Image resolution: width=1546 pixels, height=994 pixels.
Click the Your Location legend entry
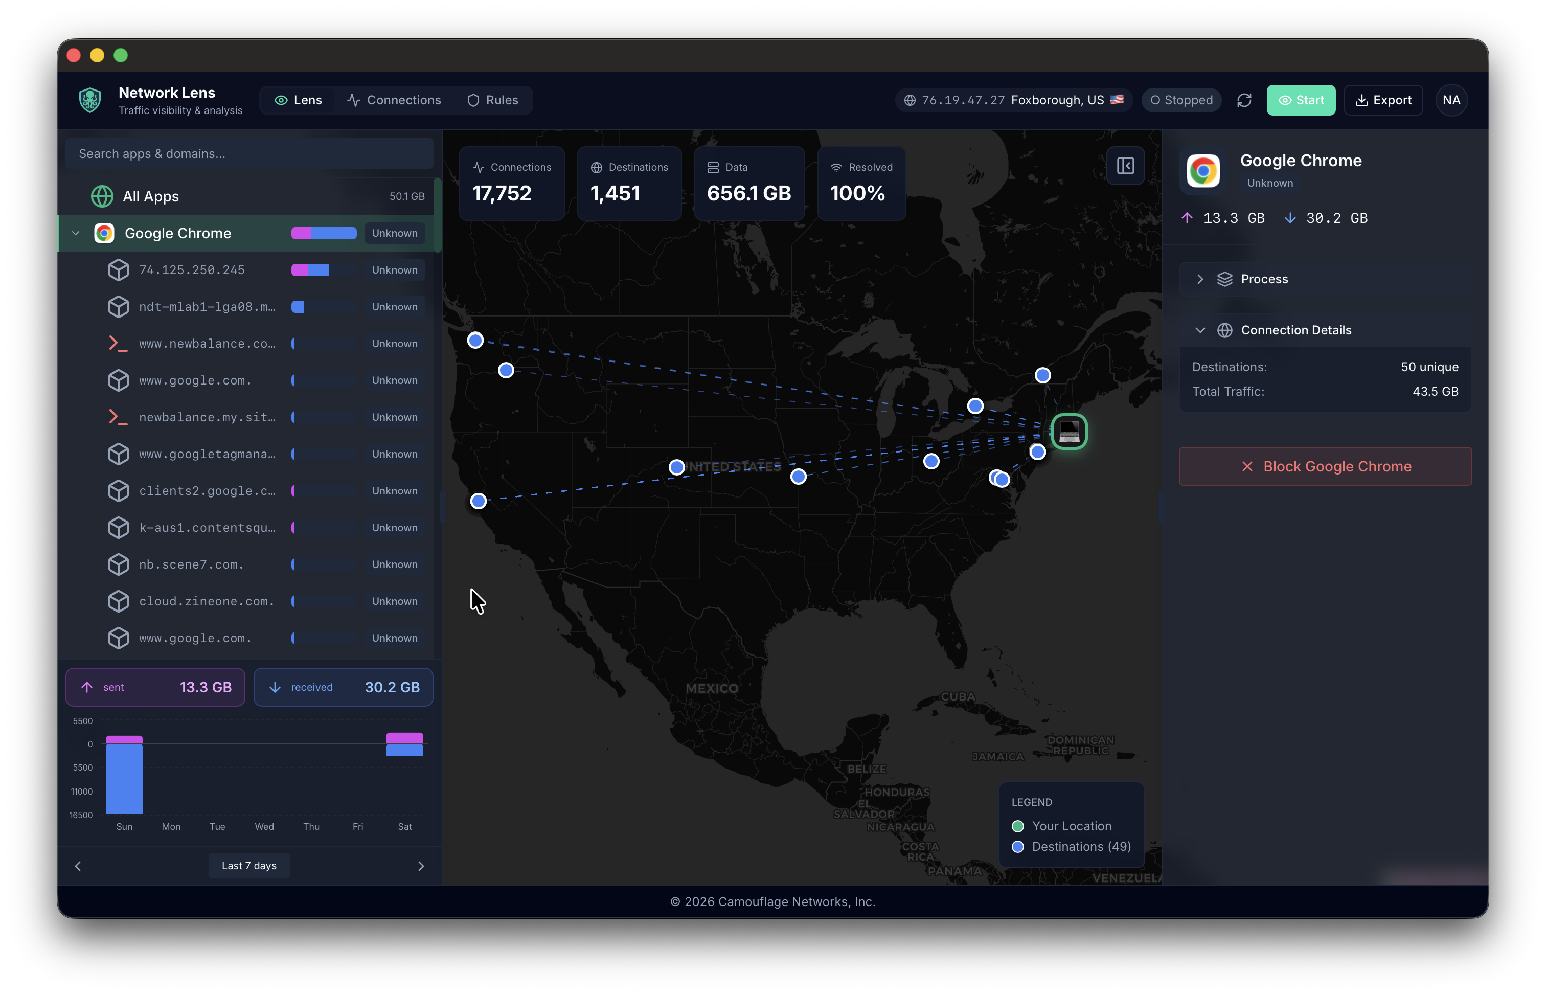click(x=1061, y=826)
